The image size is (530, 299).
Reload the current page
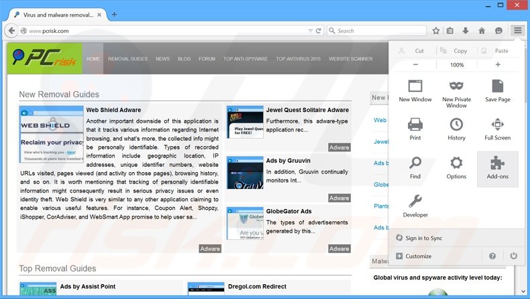pos(319,31)
